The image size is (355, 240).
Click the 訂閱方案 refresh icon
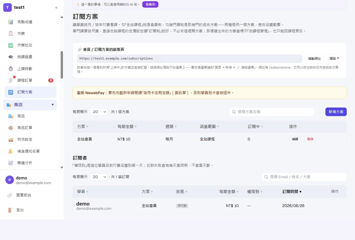pos(11,92)
